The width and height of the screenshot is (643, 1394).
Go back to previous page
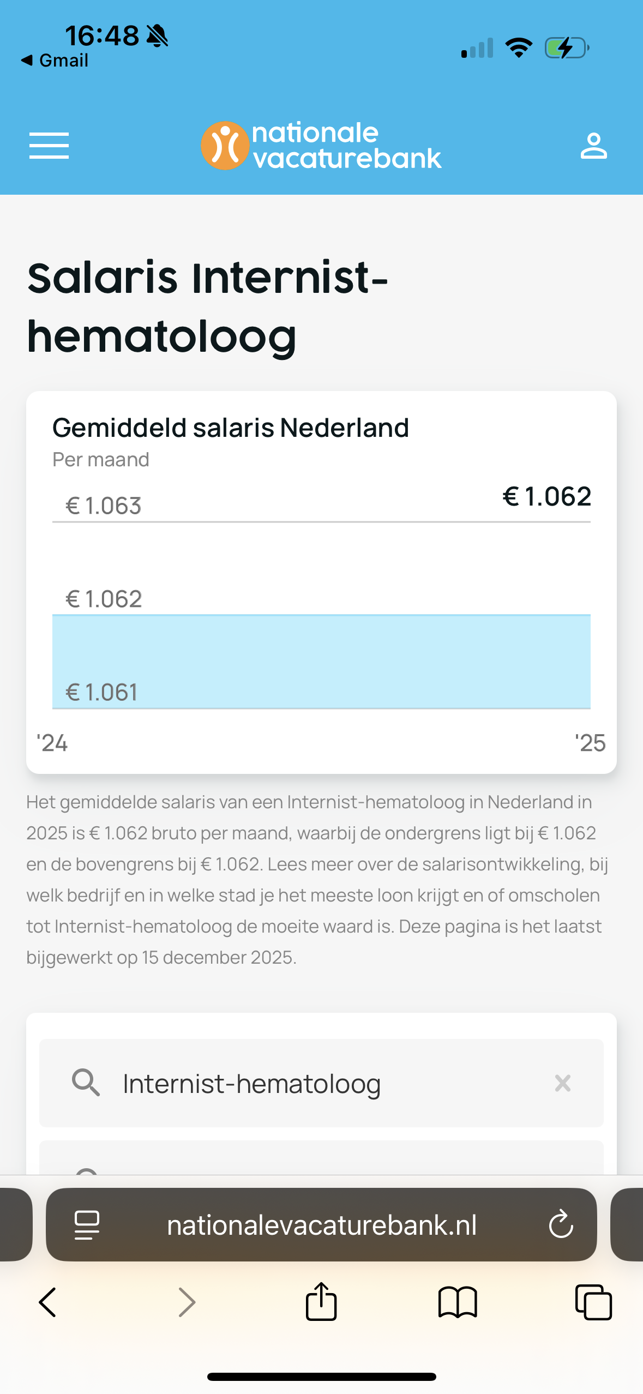tap(48, 1302)
